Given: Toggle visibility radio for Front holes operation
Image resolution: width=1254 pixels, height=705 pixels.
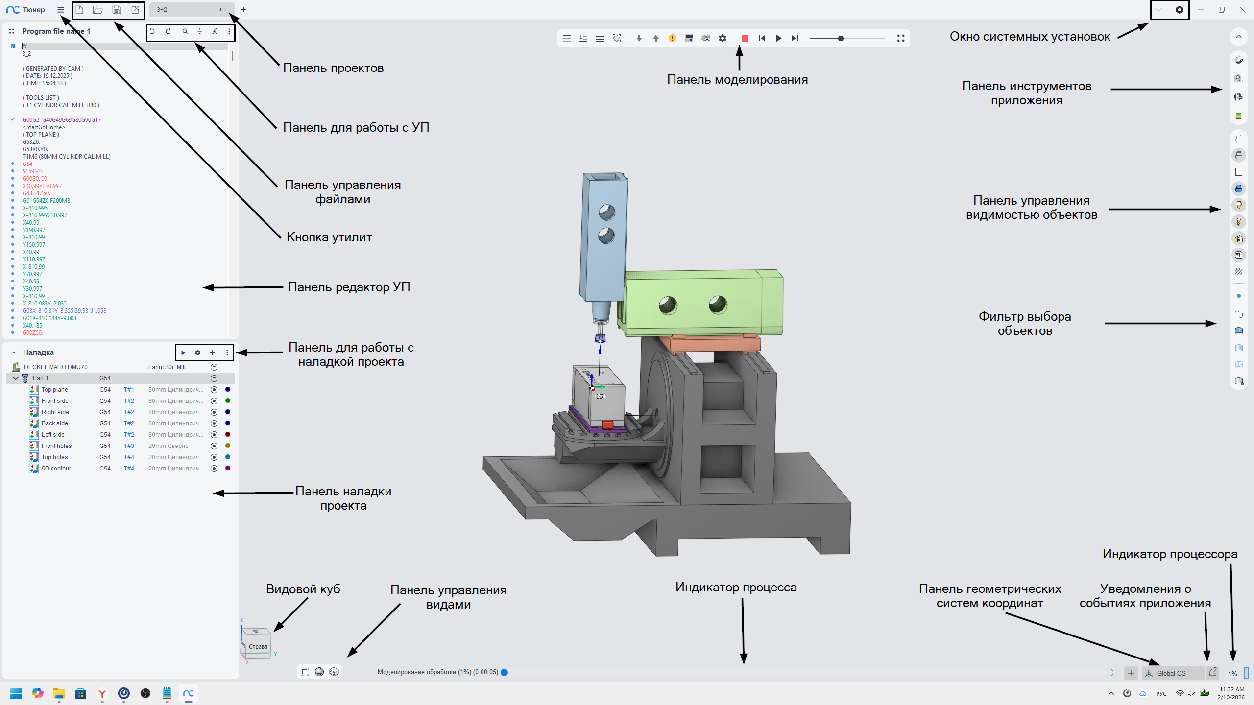Looking at the screenshot, I should pyautogui.click(x=214, y=446).
